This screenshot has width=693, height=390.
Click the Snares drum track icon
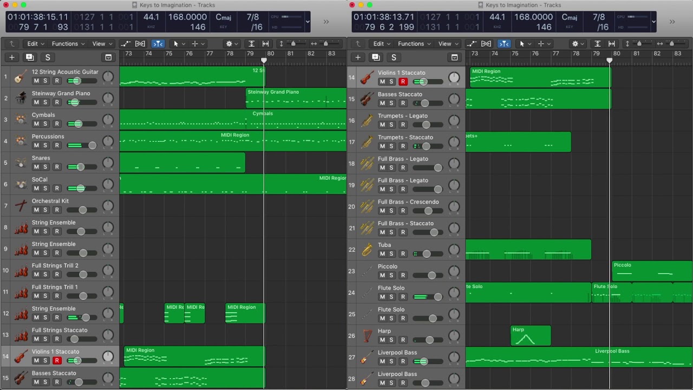click(x=21, y=162)
